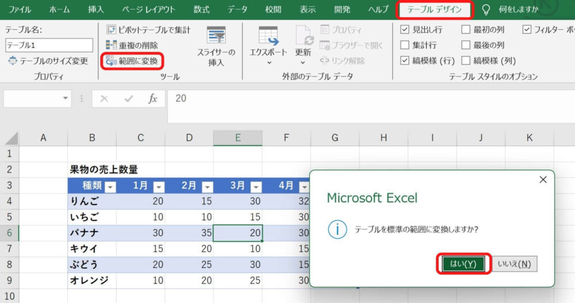
Task: Expand the Name Box dropdown arrow
Action: [x=66, y=98]
